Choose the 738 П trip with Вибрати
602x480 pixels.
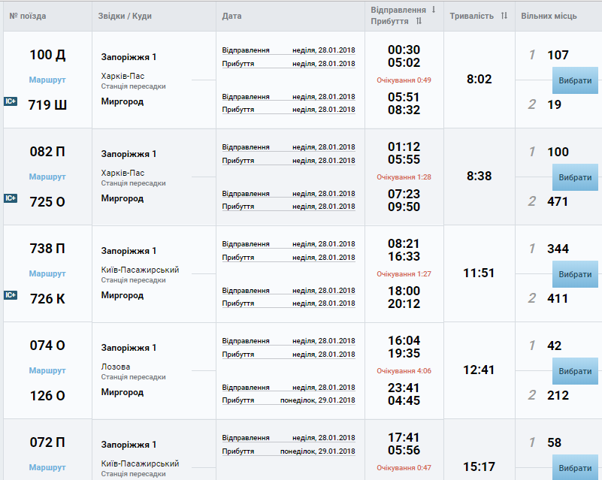575,274
